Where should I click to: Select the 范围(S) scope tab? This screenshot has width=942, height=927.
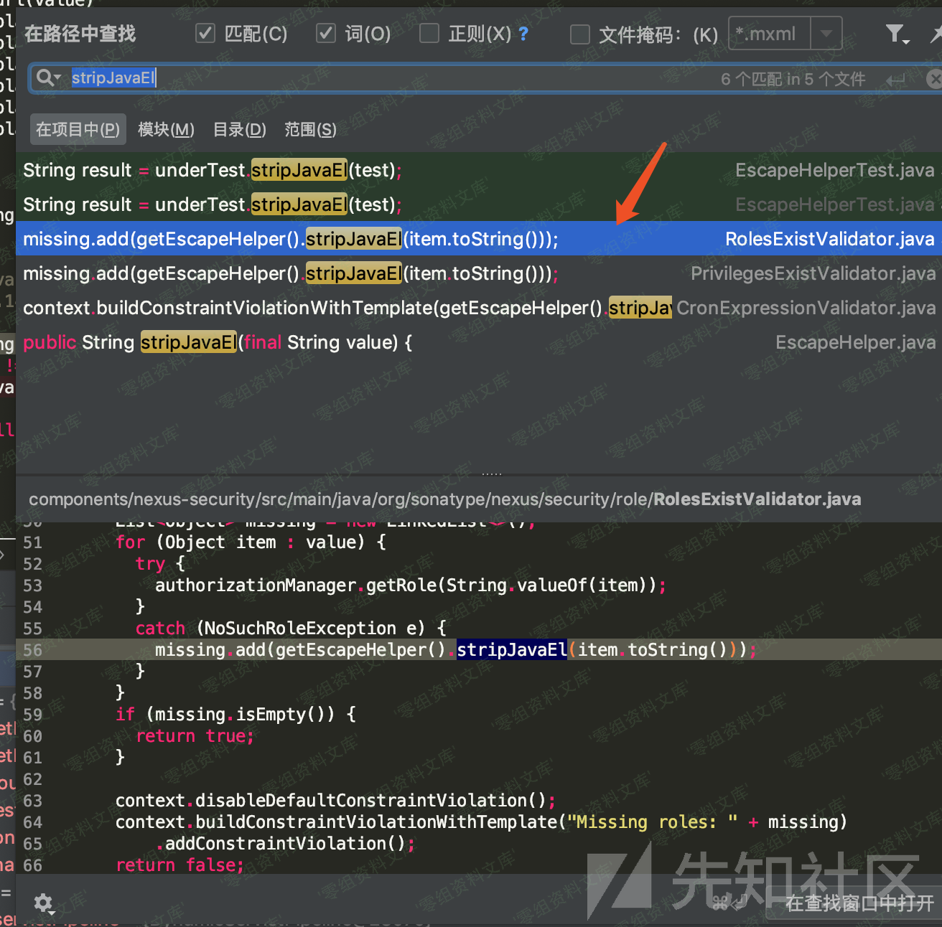click(310, 130)
